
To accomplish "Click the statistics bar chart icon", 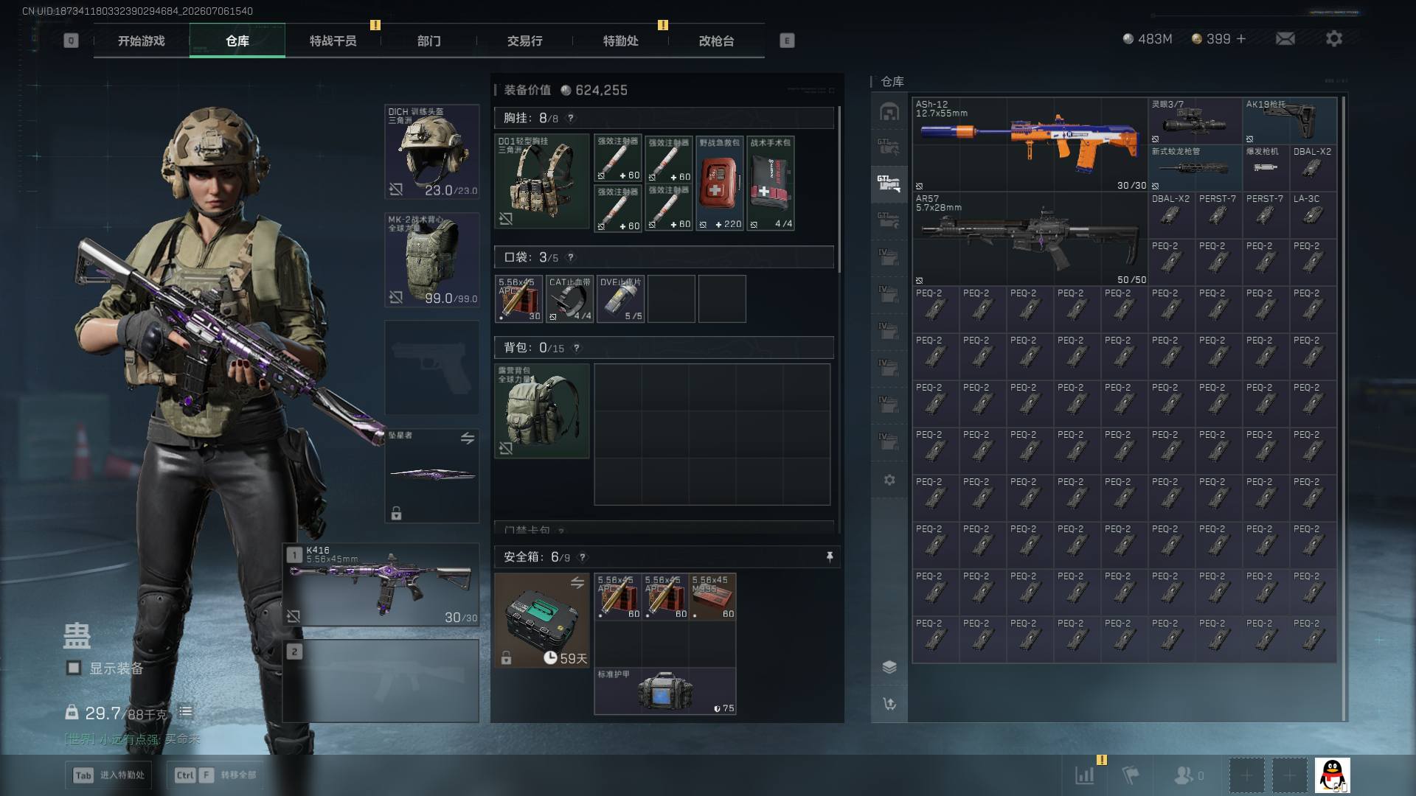I will (x=1084, y=775).
